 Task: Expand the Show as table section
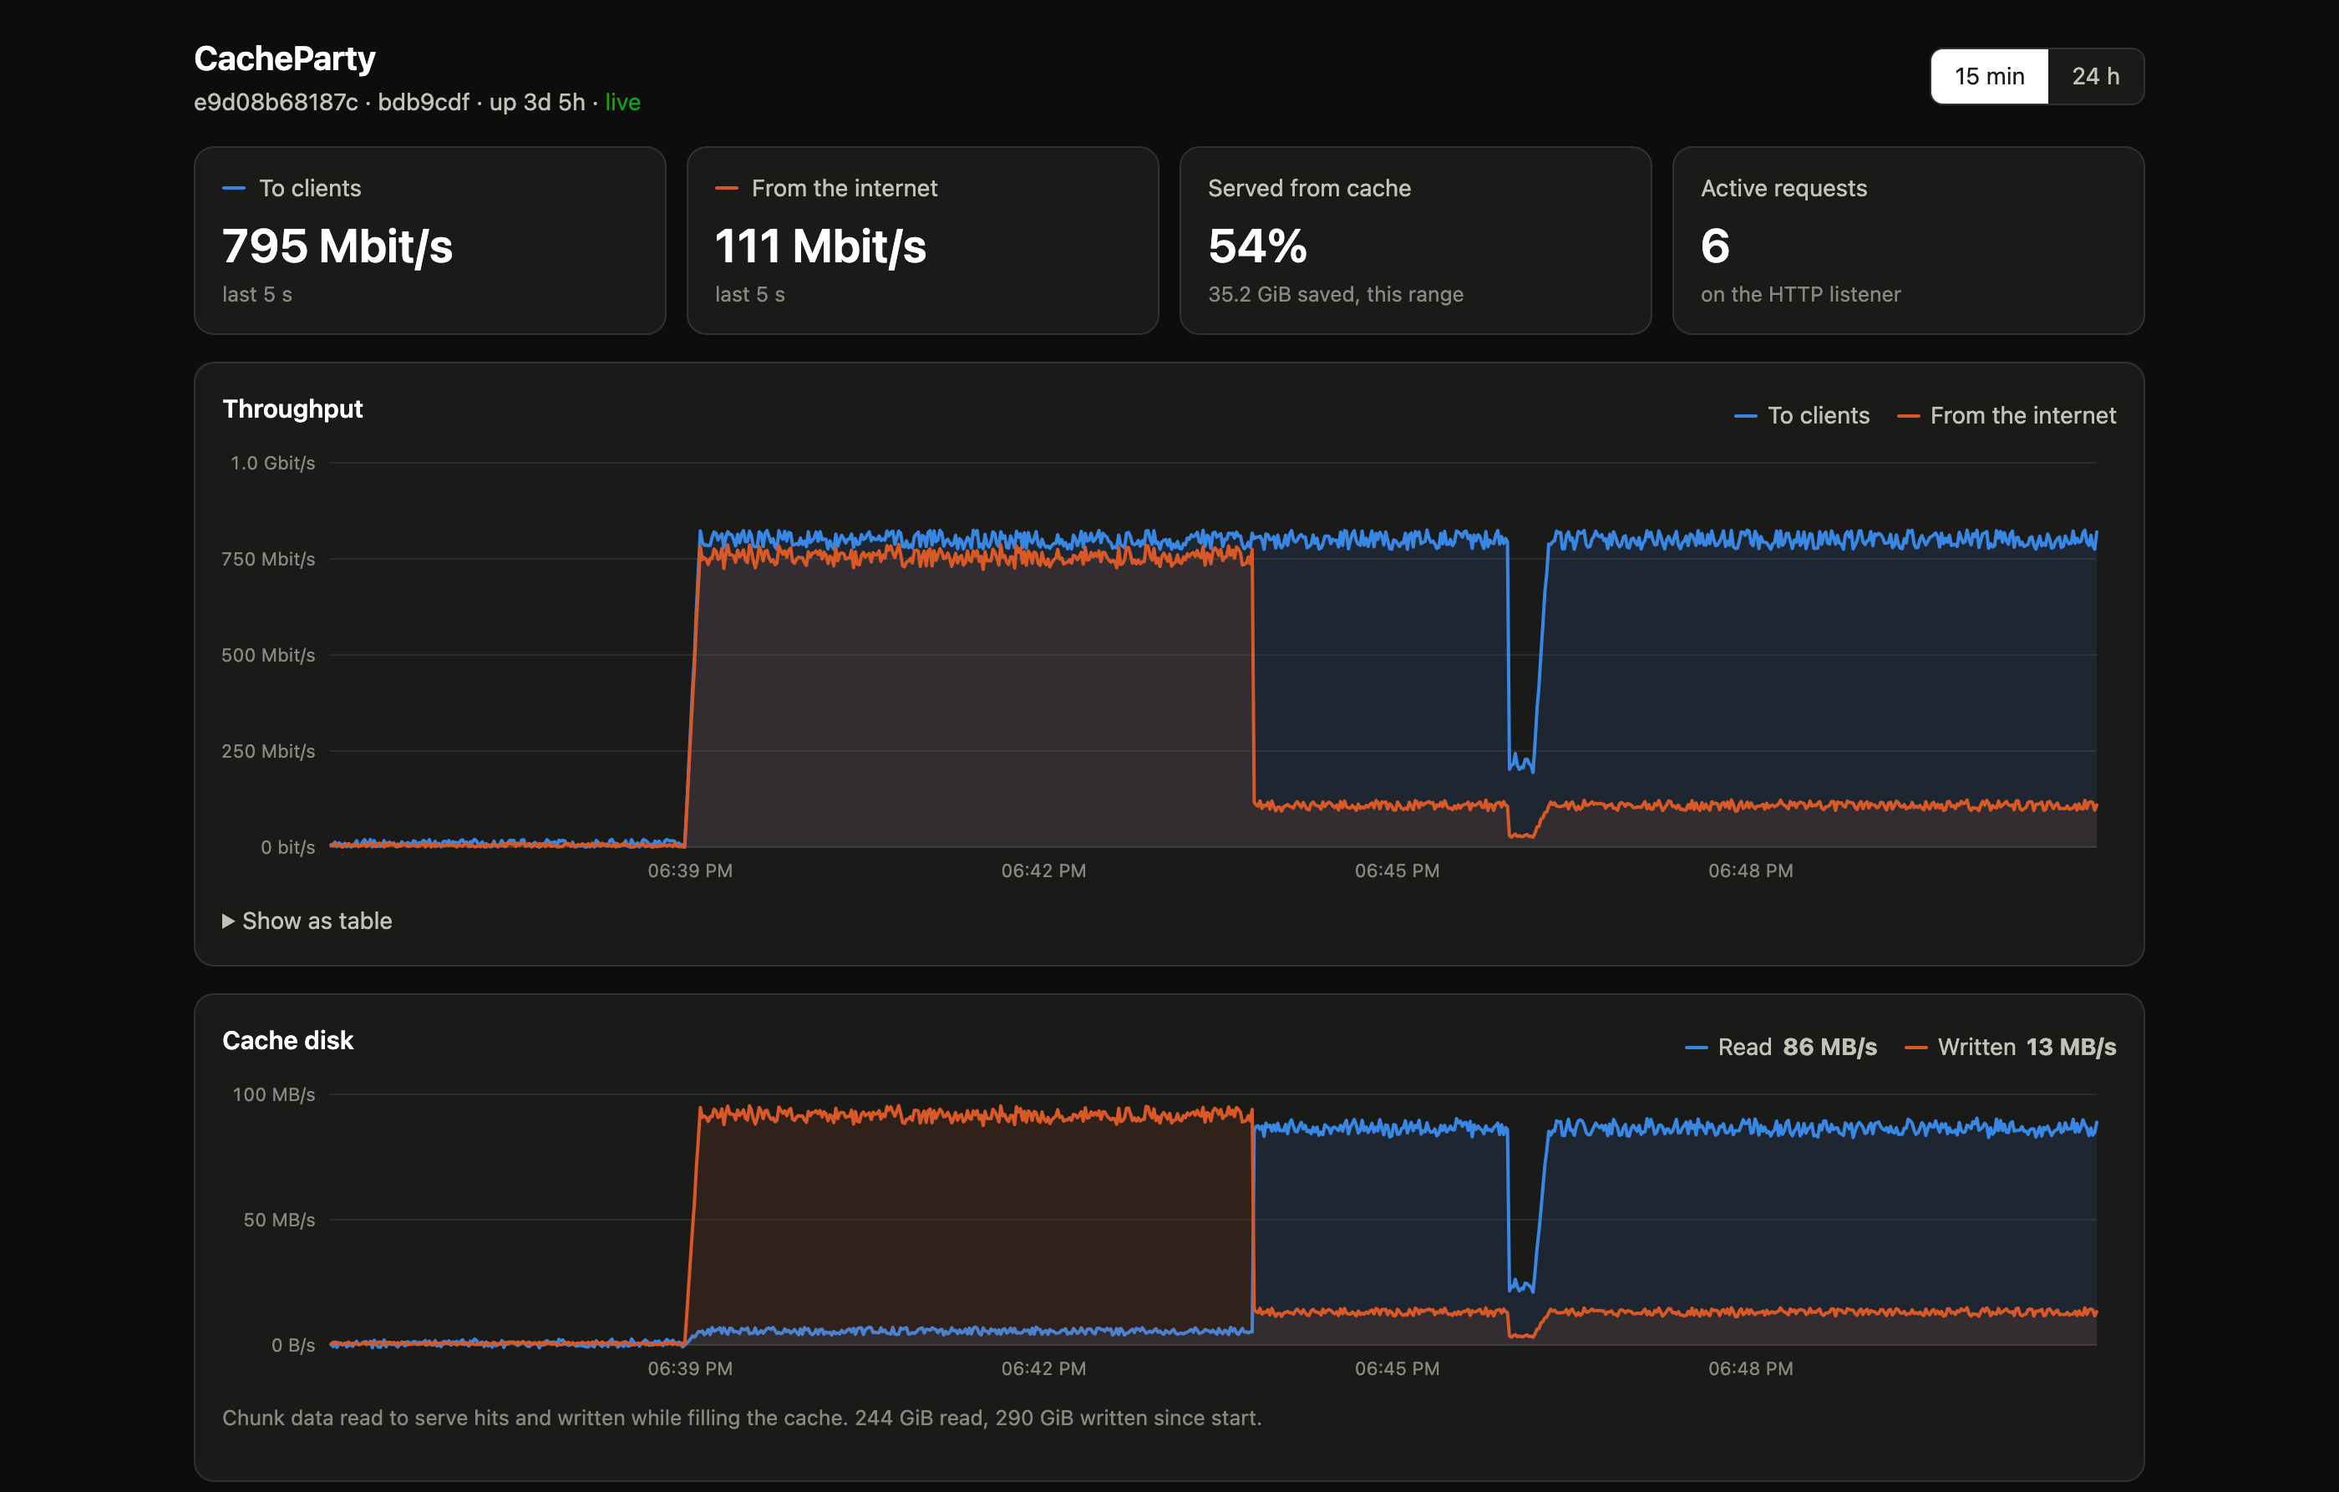(307, 920)
